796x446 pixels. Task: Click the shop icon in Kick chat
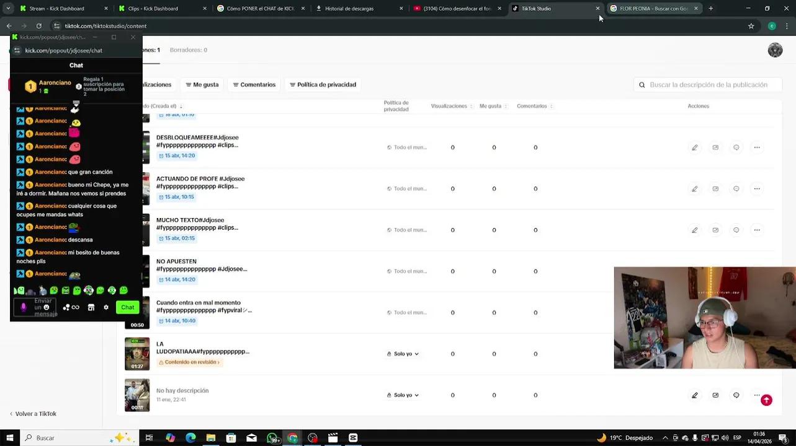click(91, 307)
